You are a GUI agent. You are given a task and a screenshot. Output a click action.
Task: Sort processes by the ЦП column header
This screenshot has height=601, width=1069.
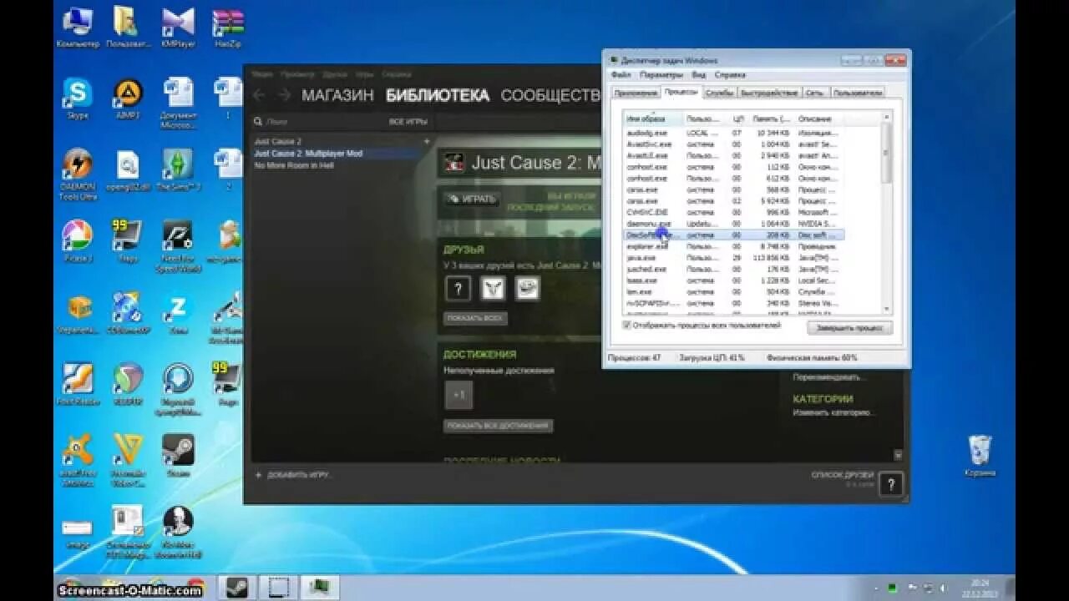(x=738, y=119)
